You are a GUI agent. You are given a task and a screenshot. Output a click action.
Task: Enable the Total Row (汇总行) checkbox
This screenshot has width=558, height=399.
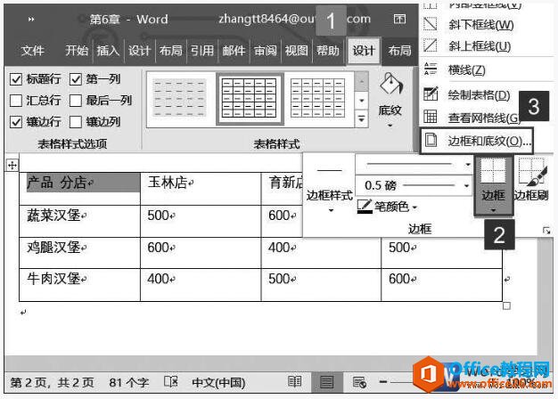pos(16,100)
